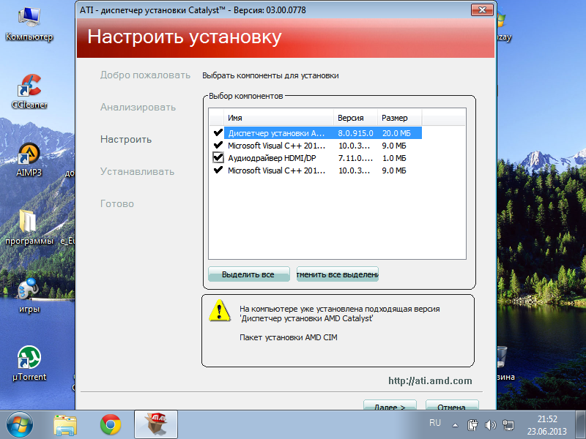The width and height of the screenshot is (586, 439).
Task: Launch µTorrent from the desktop
Action: click(29, 364)
